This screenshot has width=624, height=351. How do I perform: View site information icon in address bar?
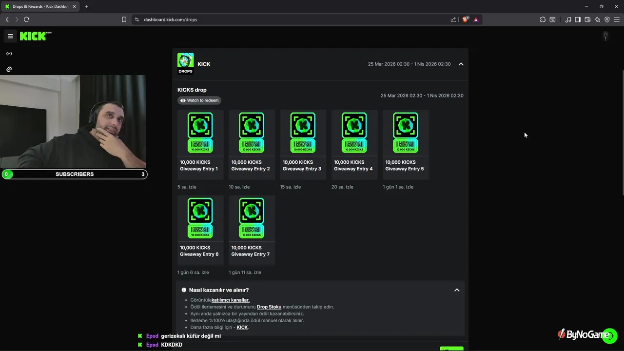[136, 19]
